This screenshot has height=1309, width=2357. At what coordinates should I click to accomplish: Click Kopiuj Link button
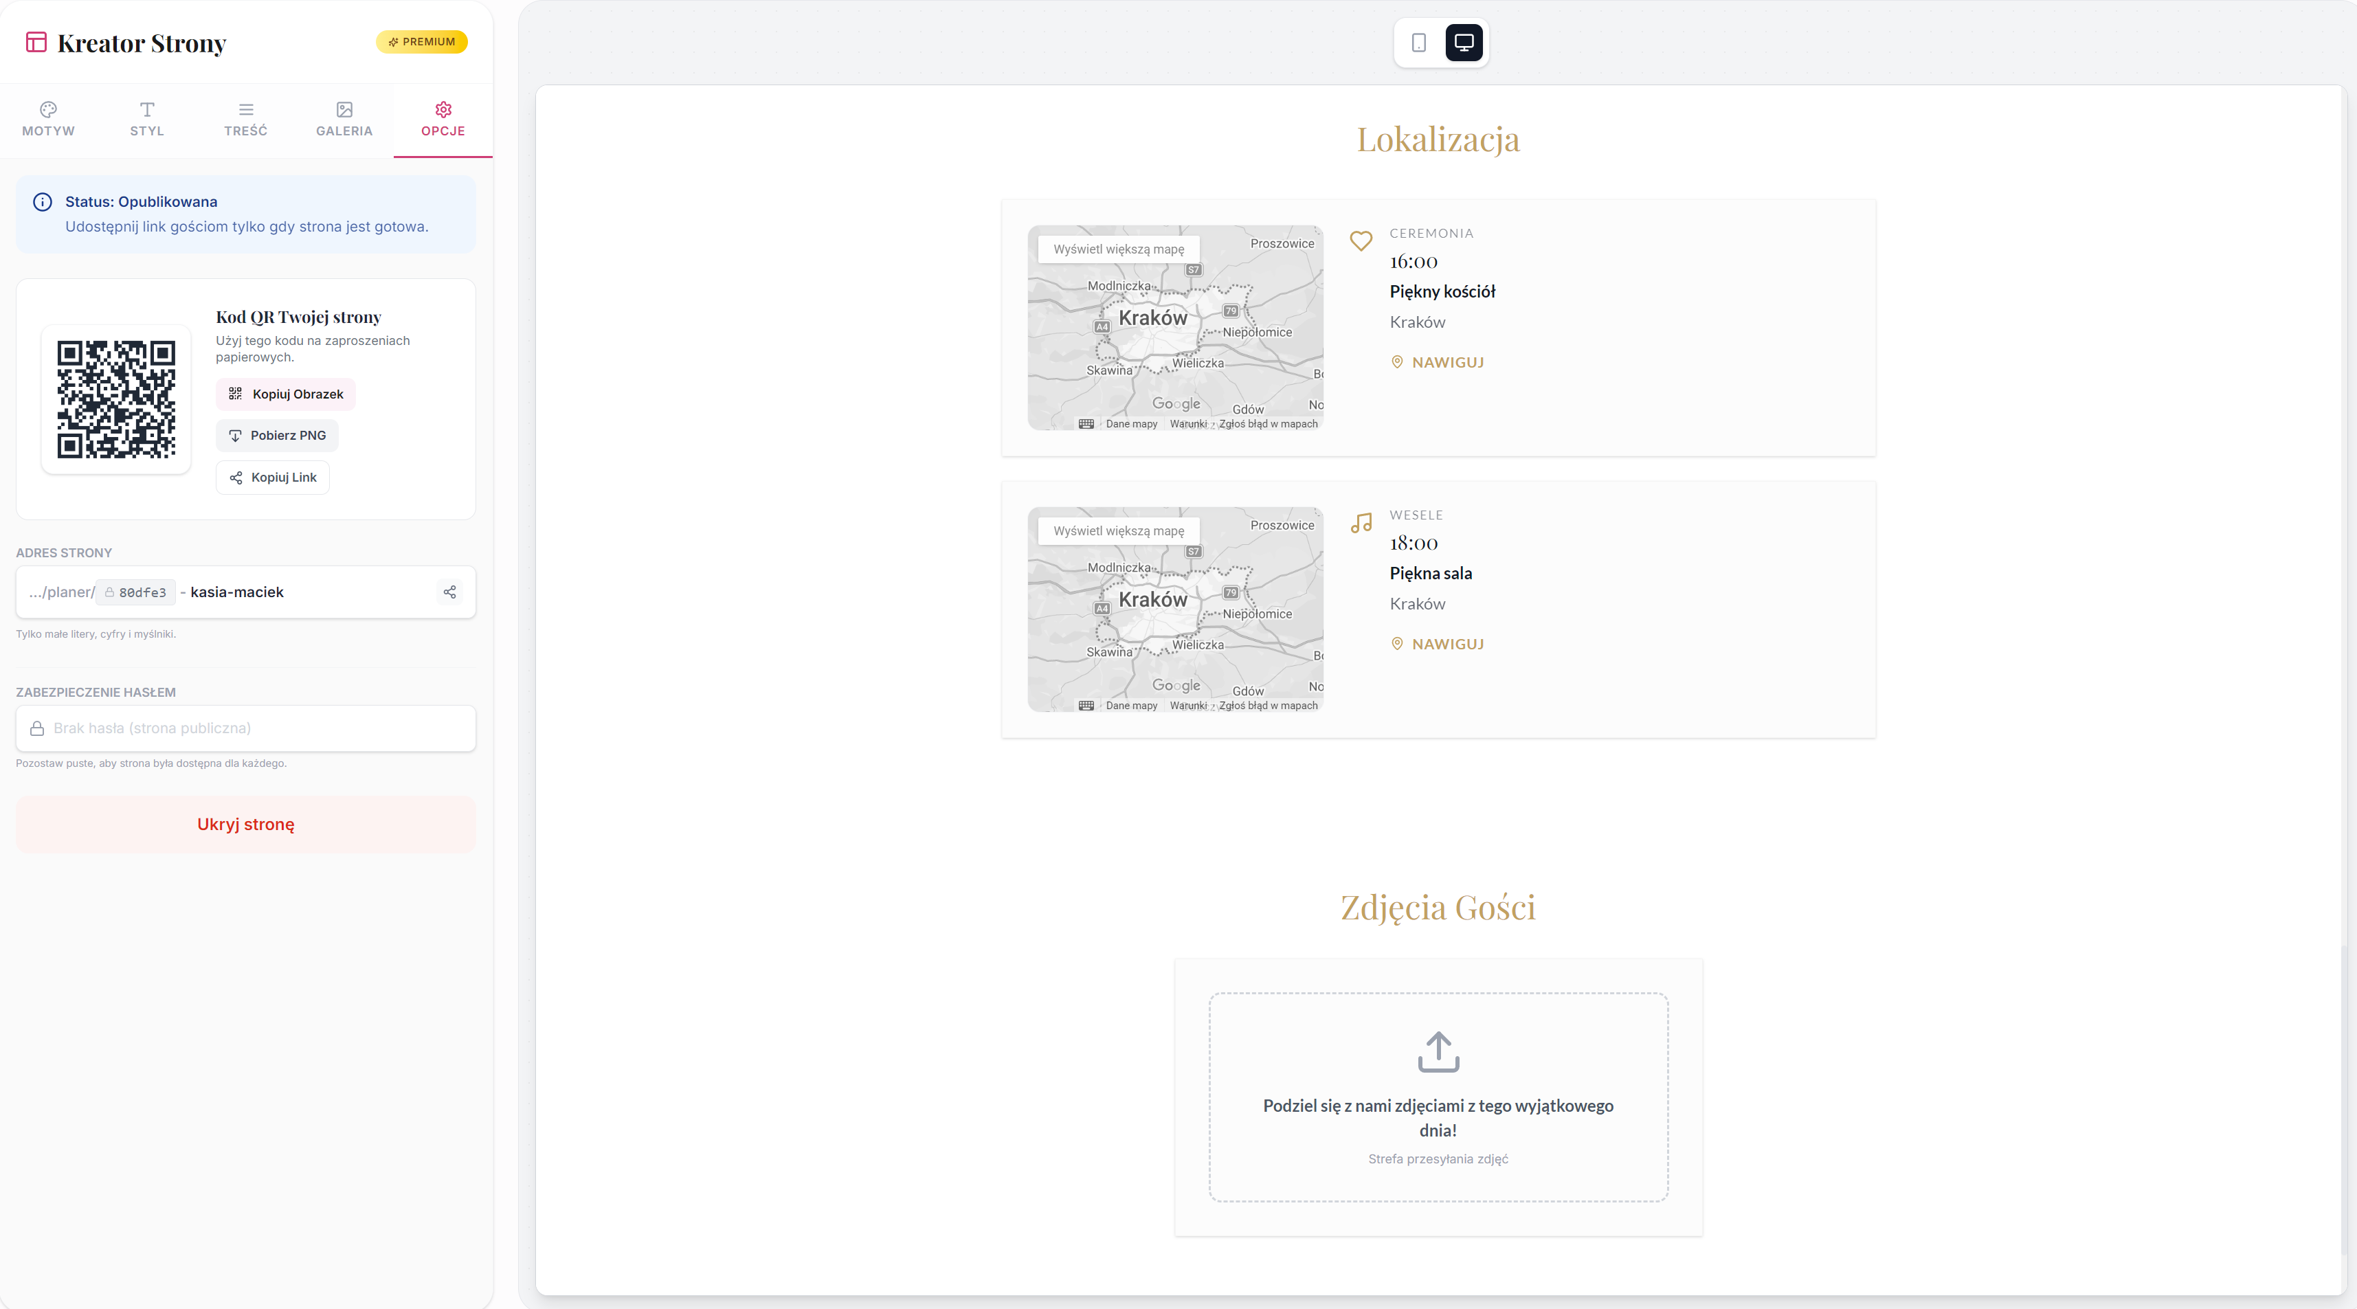click(273, 478)
